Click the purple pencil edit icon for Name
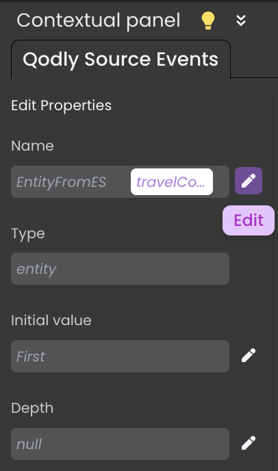This screenshot has height=471, width=278. coord(249,181)
